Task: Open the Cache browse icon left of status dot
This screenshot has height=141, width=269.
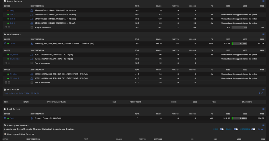Action: pyautogui.click(x=5, y=43)
